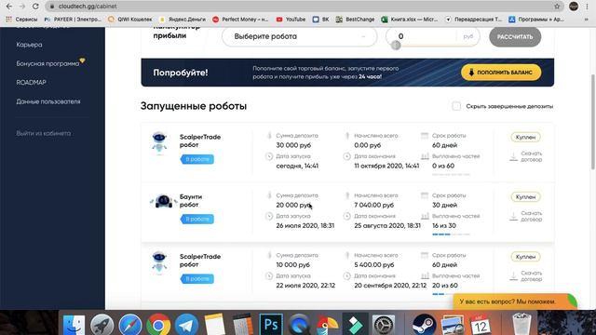Image resolution: width=596 pixels, height=335 pixels.
Task: Open Notes from the Dock
Action: tap(215, 325)
